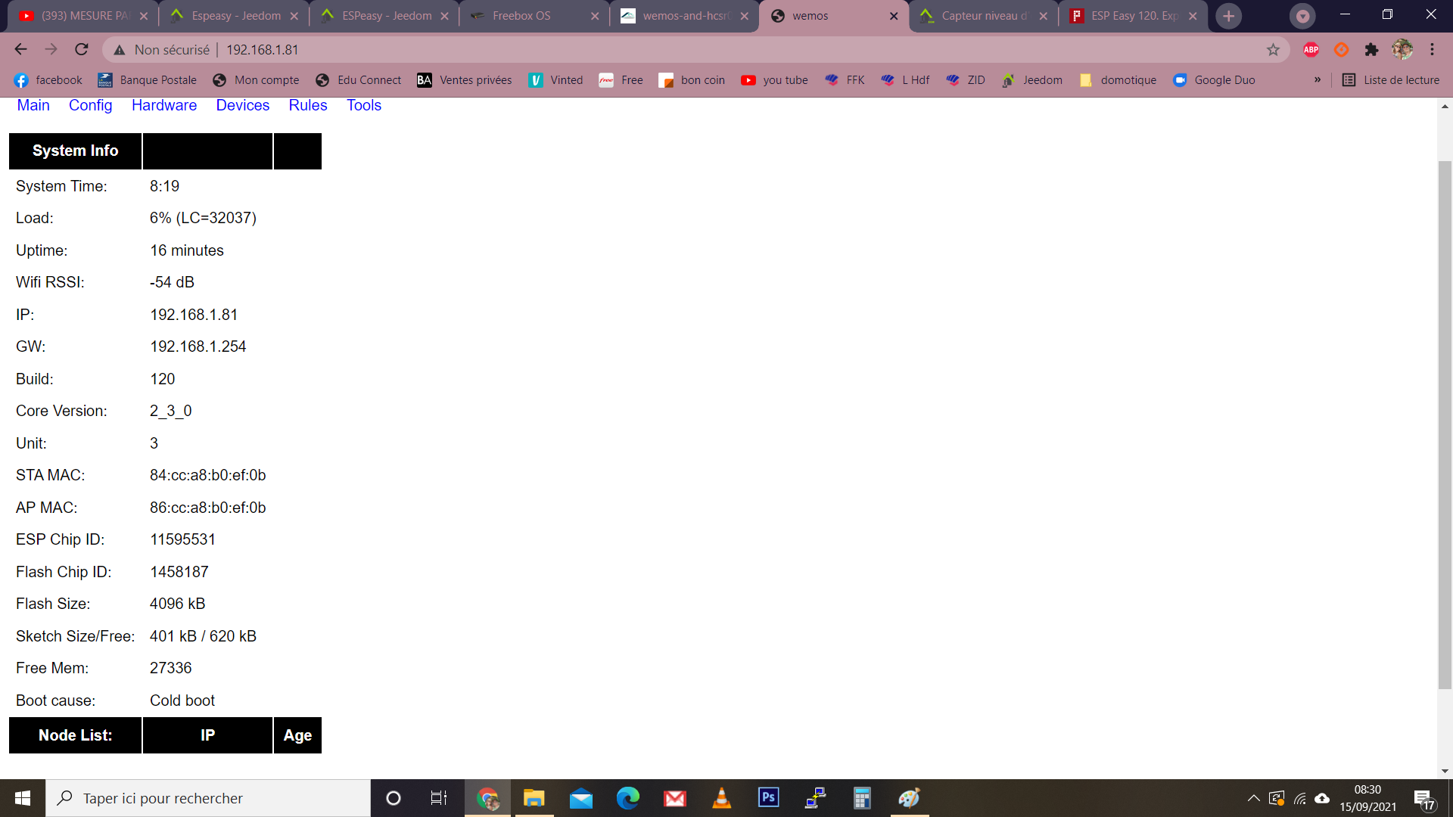
Task: Click the page vertical scrollbar
Action: (1445, 424)
